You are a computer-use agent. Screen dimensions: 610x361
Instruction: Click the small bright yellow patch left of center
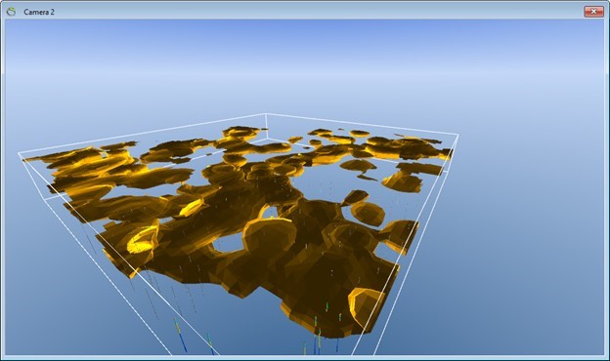pos(192,207)
